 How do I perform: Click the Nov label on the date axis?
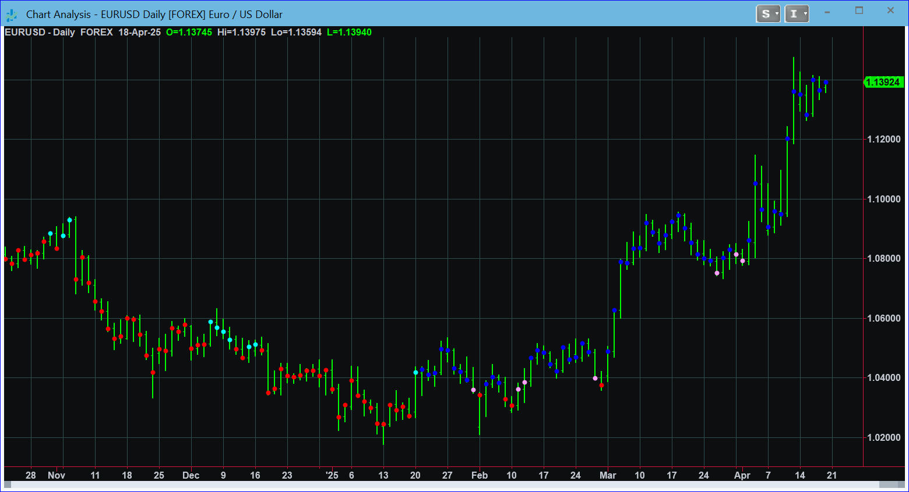tap(57, 475)
